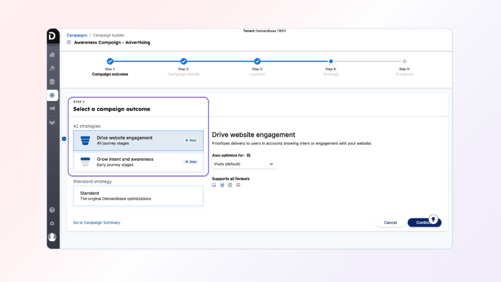Expand the blue arrow left of AI strategies
Screen dimensions: 501x282
click(x=64, y=139)
